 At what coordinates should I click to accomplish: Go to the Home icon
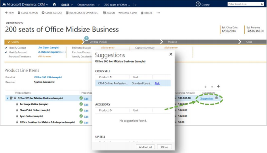[x=54, y=4]
